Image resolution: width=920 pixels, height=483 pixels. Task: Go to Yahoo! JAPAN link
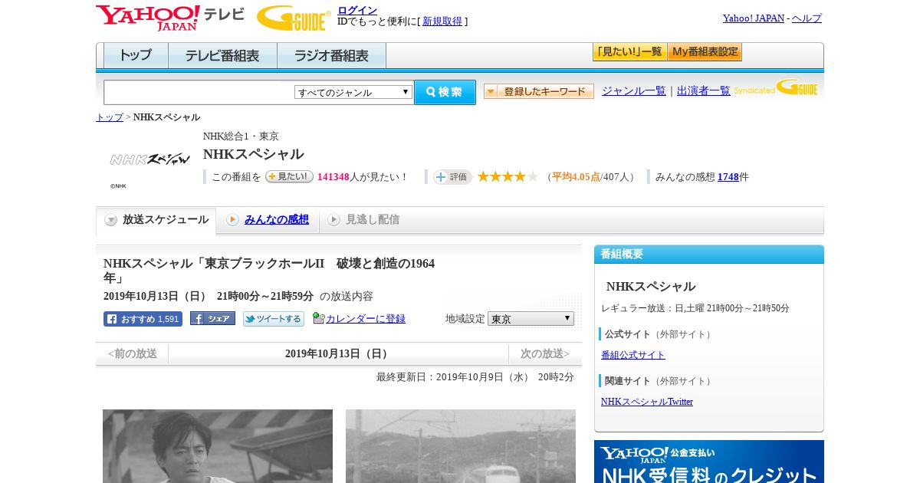coord(753,18)
